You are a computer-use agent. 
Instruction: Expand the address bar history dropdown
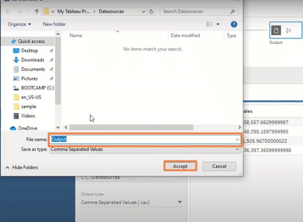coord(143,12)
